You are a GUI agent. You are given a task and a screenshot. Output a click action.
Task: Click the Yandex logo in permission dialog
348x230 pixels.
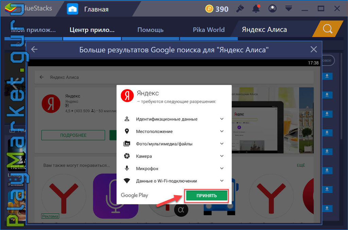pos(127,96)
